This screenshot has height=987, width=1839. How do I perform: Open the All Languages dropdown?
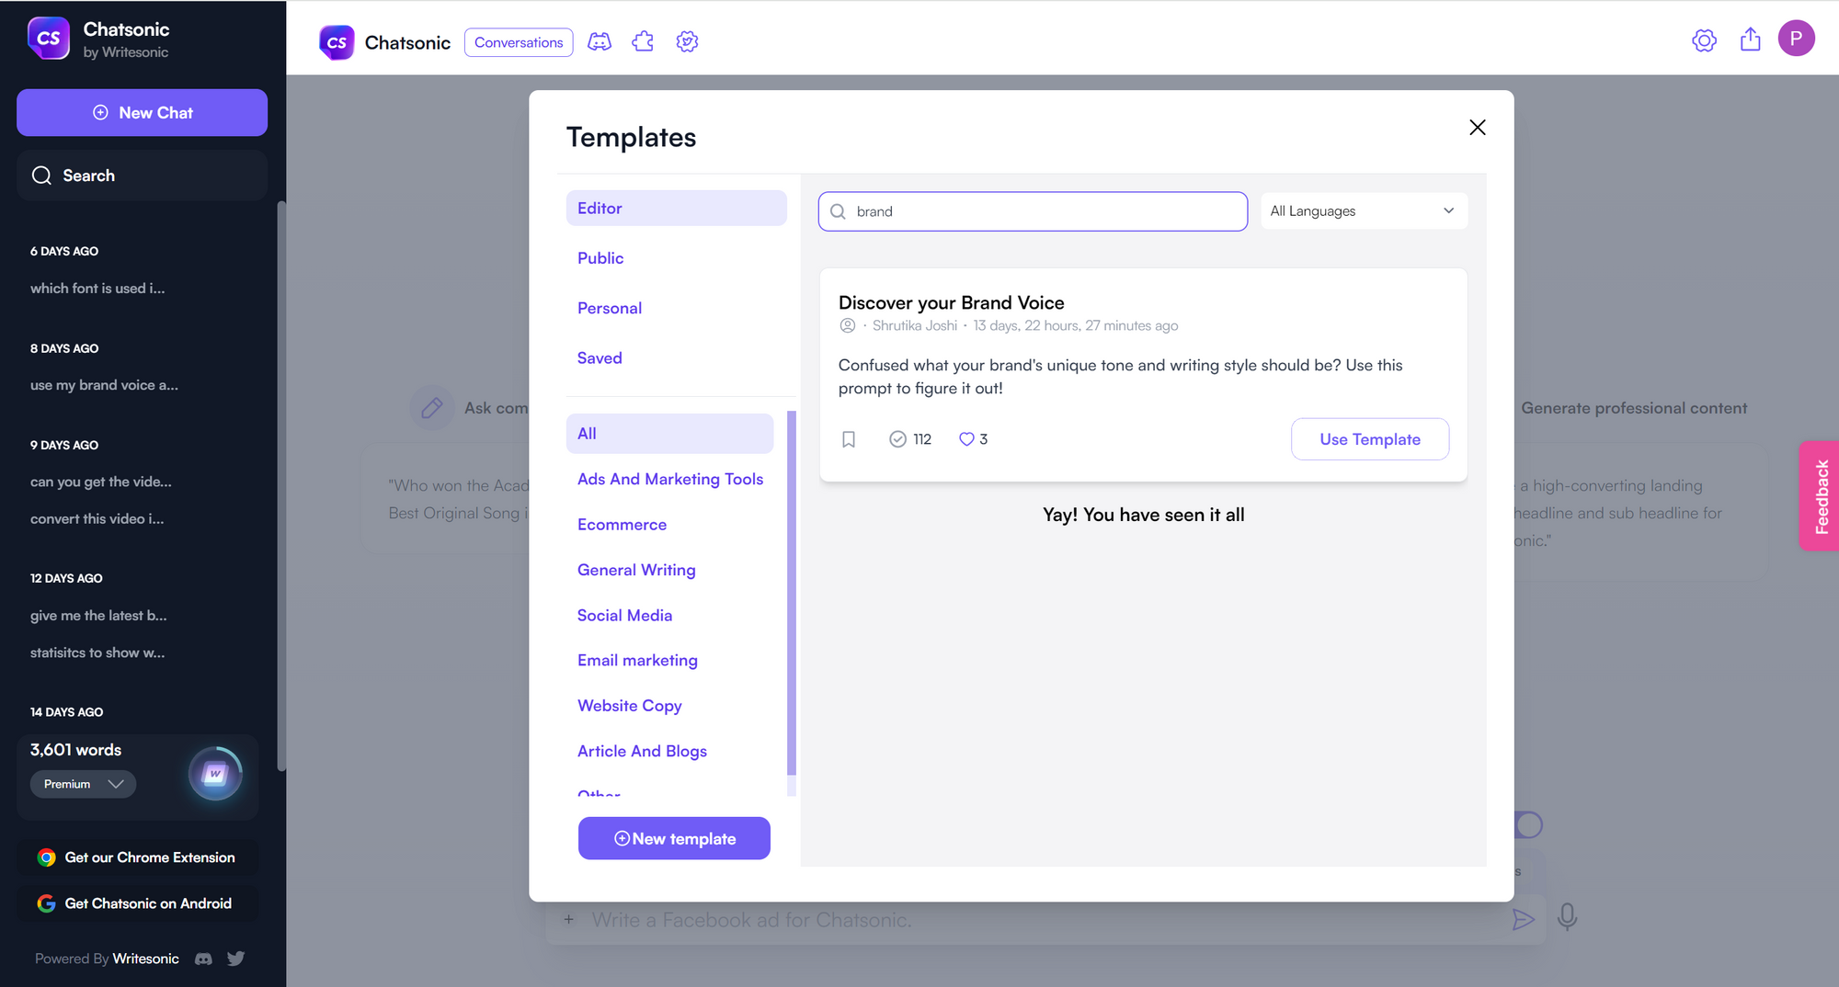[x=1364, y=210]
